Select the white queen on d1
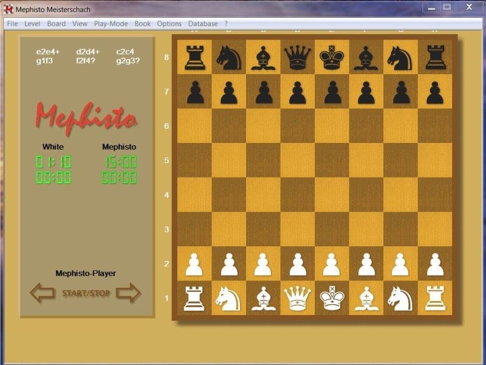 298,299
